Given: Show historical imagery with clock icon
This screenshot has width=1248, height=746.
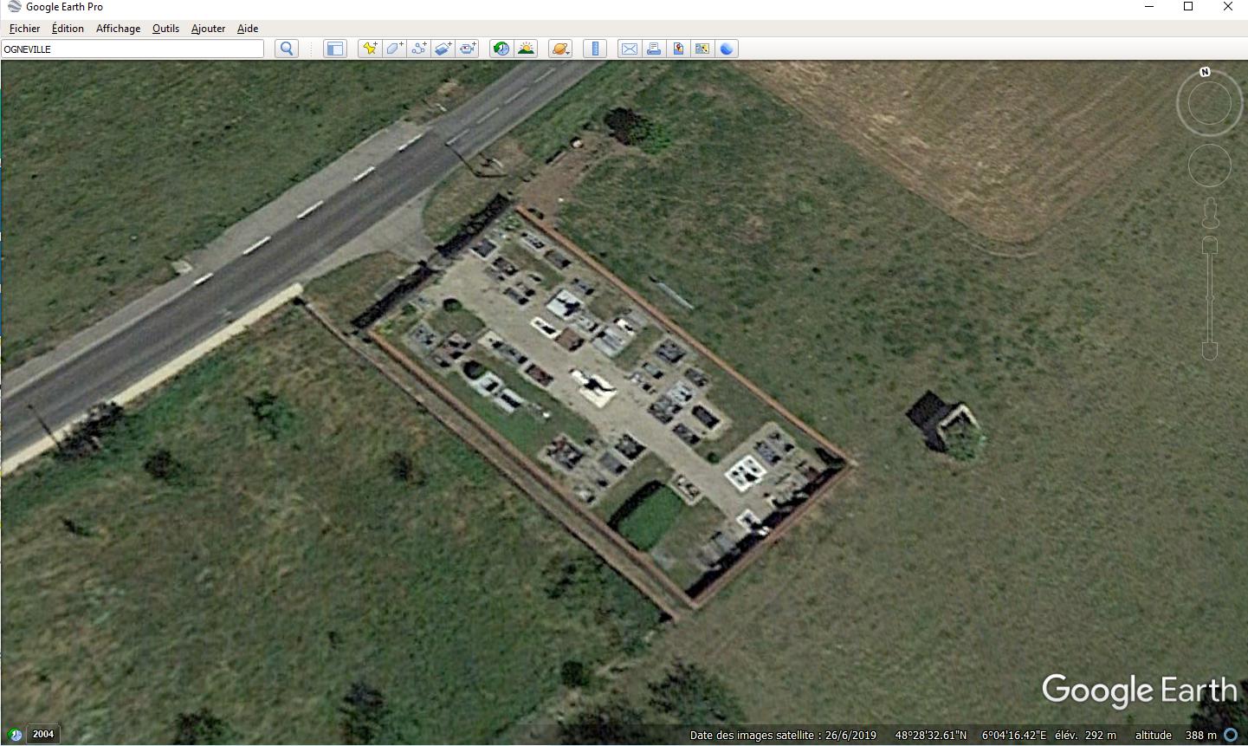Looking at the screenshot, I should (x=501, y=49).
